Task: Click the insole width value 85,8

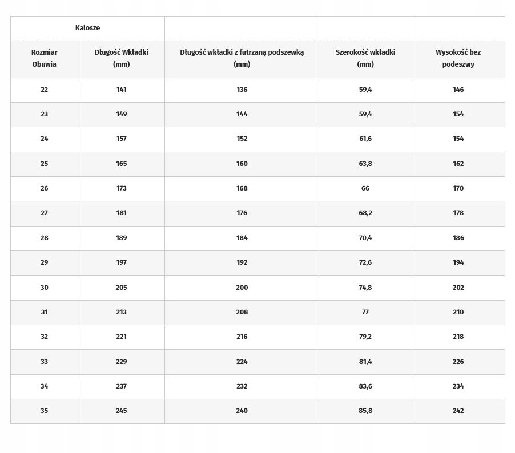Action: tap(365, 411)
